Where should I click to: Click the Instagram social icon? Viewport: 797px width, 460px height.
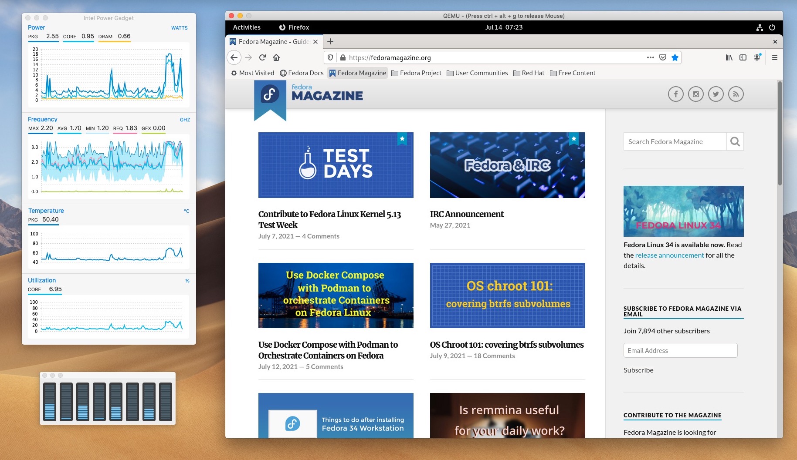click(x=696, y=94)
